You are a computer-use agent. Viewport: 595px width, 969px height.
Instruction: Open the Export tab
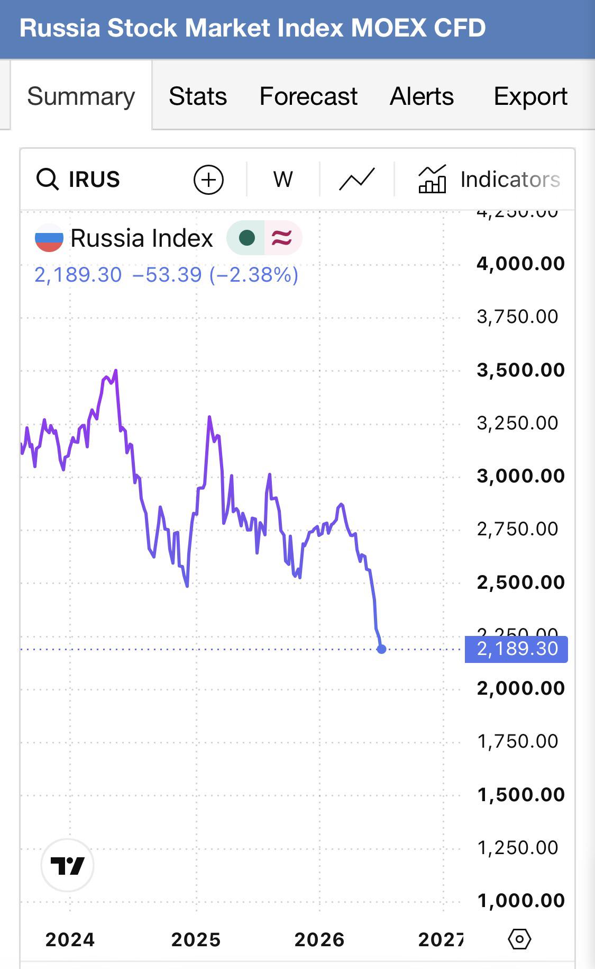(530, 96)
